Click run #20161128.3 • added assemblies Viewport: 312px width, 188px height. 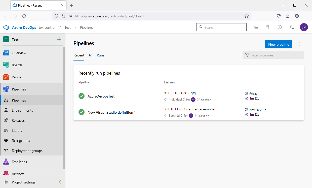click(190, 109)
